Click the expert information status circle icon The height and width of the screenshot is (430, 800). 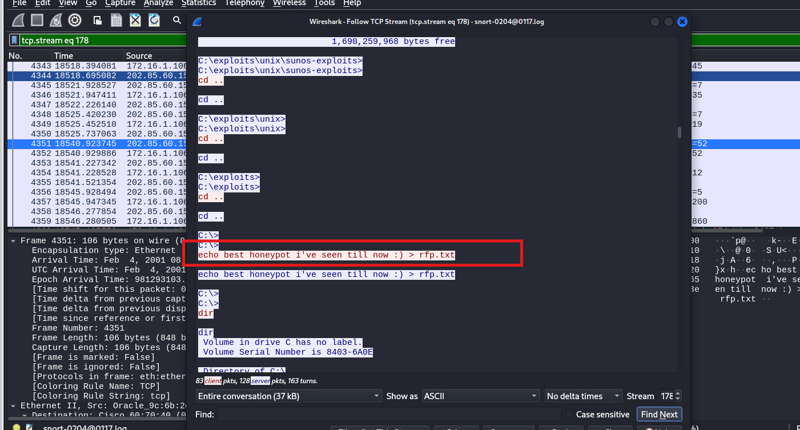click(17, 427)
